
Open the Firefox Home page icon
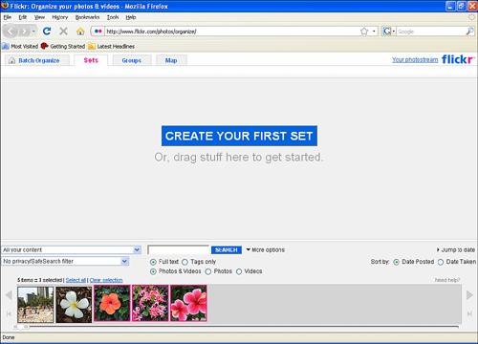[x=80, y=31]
